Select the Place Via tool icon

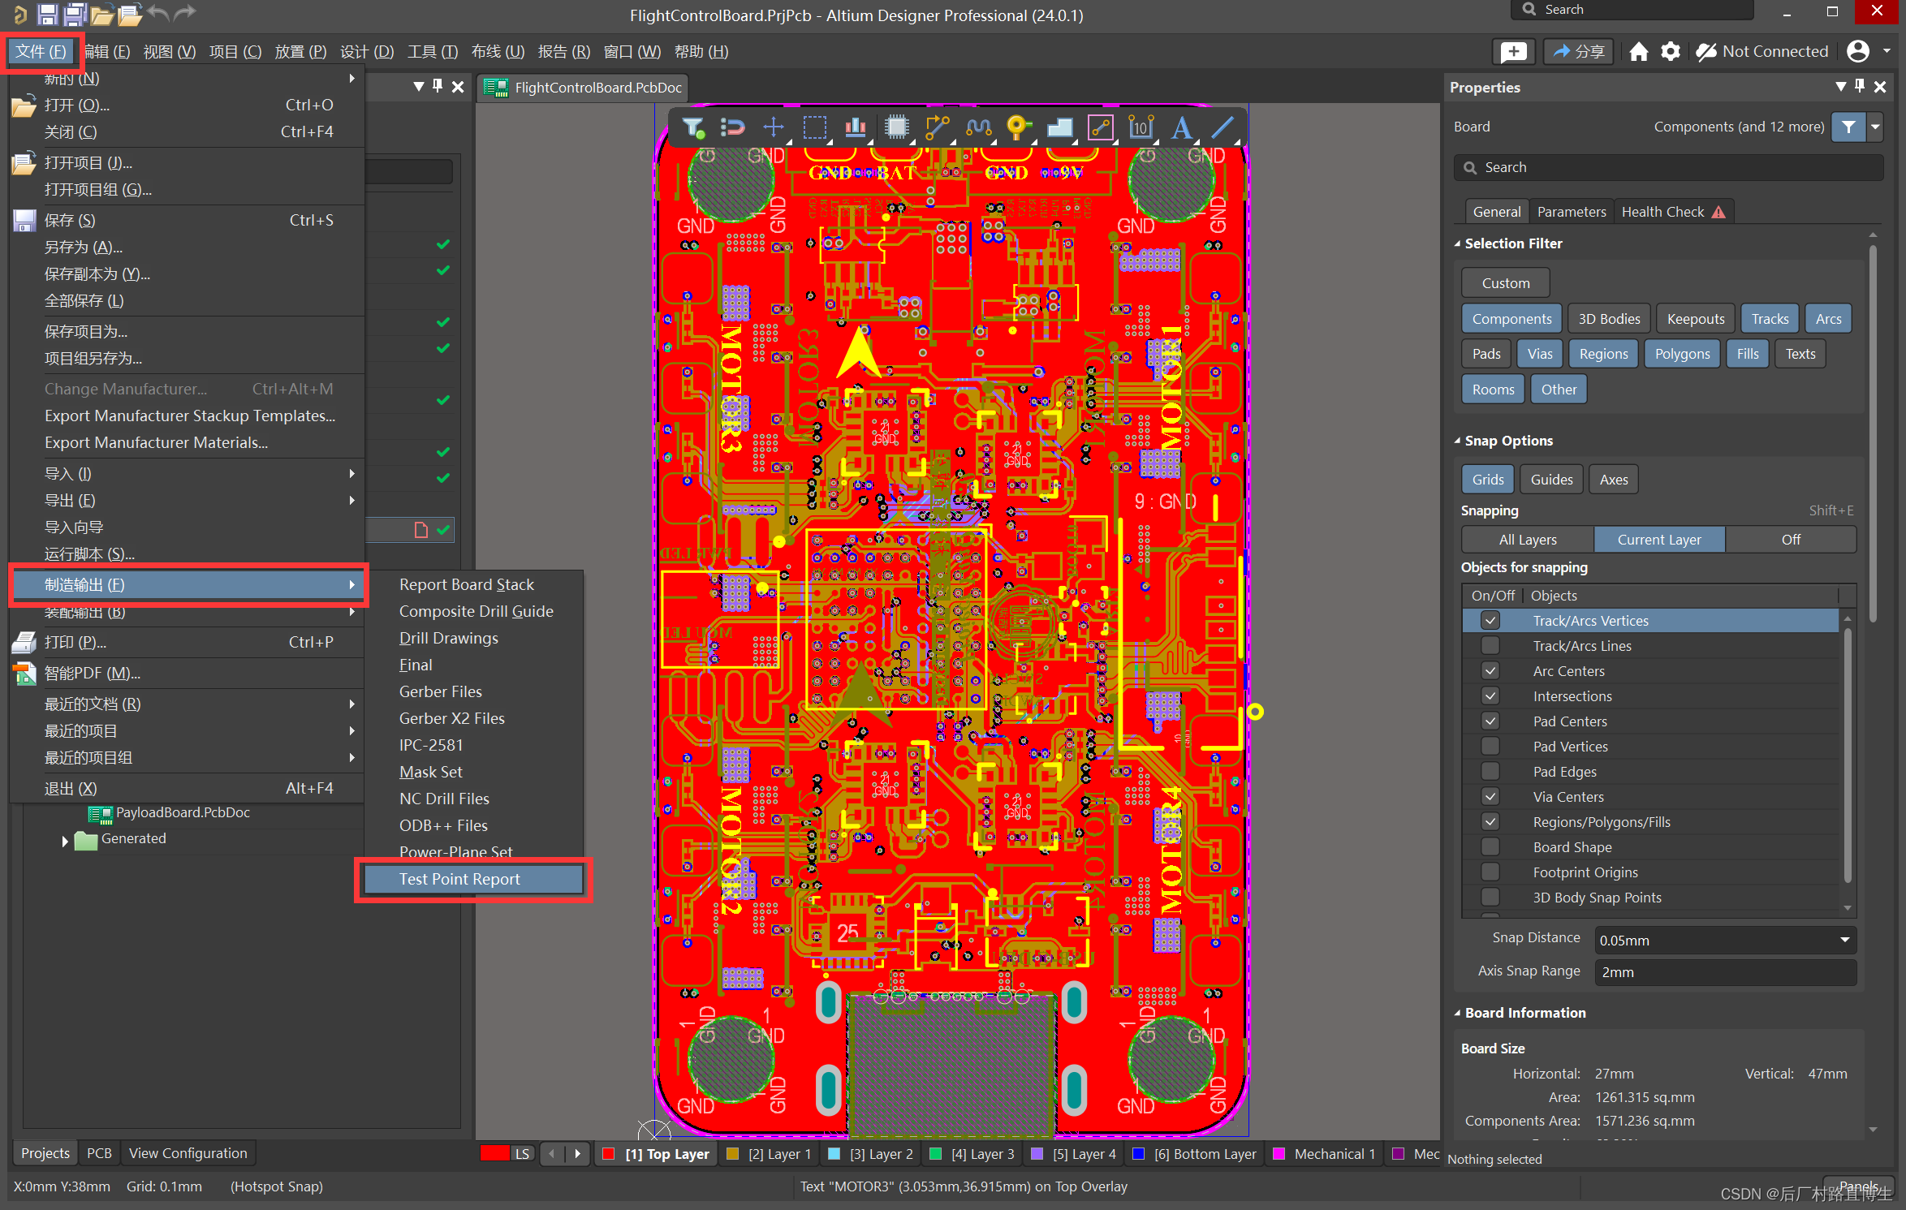click(x=1019, y=127)
